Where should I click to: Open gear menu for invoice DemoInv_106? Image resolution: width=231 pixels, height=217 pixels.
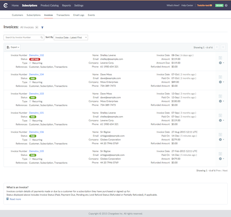point(221,139)
